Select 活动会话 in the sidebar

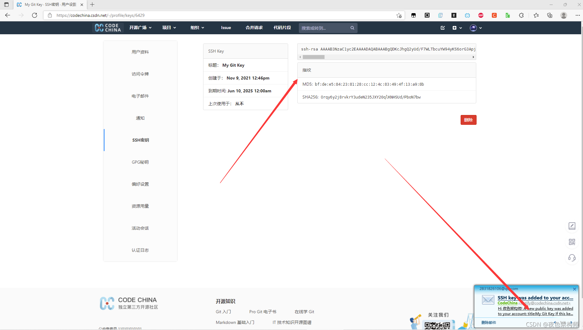[x=140, y=228]
